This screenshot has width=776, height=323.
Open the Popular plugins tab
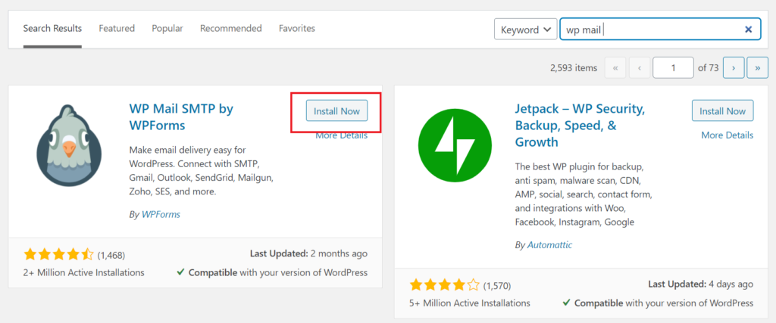coord(167,29)
